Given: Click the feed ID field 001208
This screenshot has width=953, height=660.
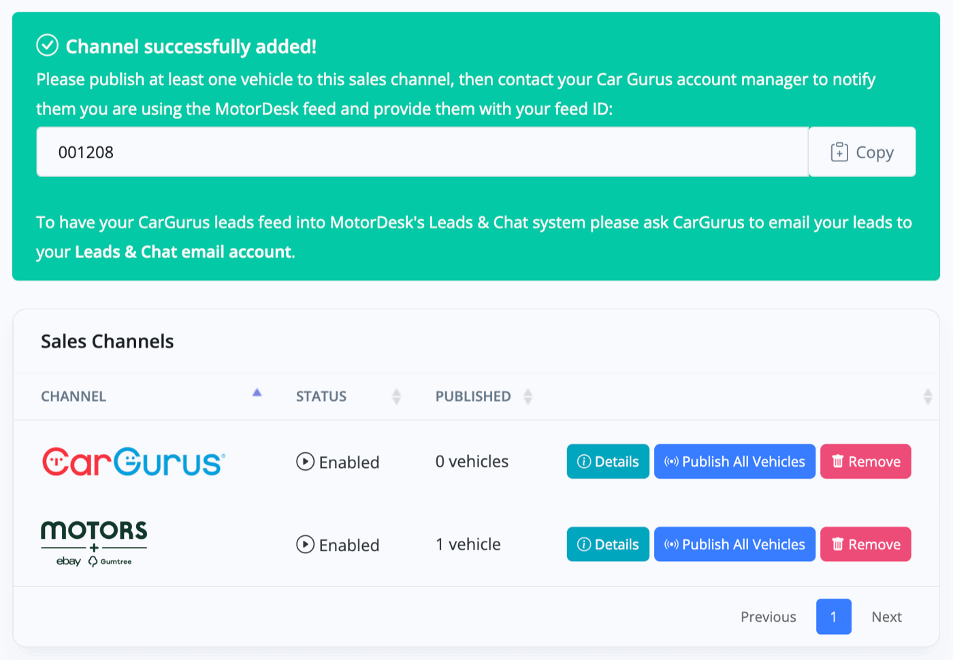Looking at the screenshot, I should (x=422, y=152).
